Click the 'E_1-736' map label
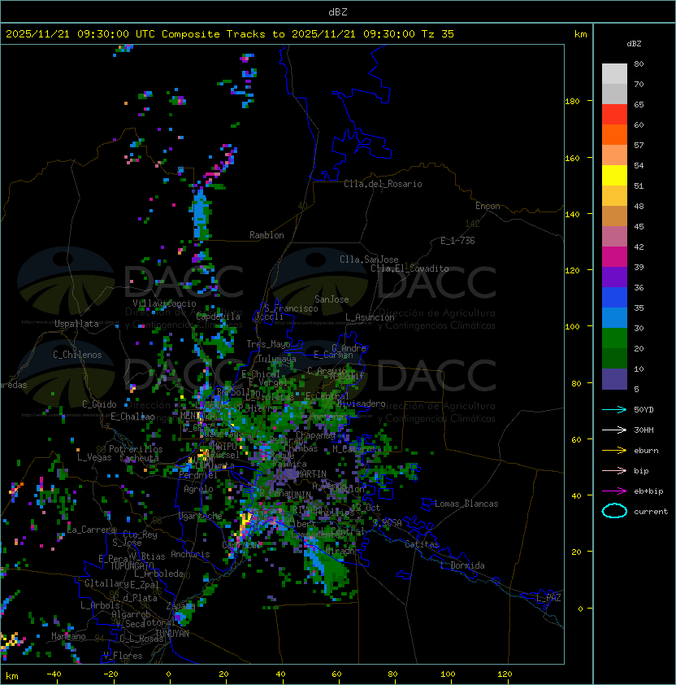The image size is (676, 685). coord(457,241)
